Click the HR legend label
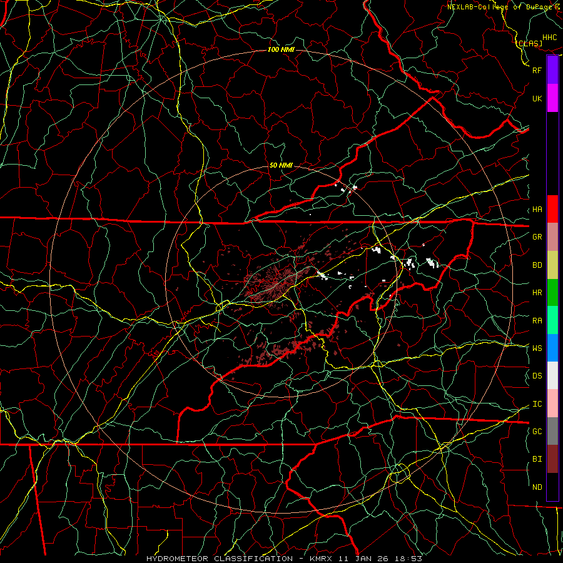Viewport: 563px width, 563px height. pyautogui.click(x=537, y=292)
